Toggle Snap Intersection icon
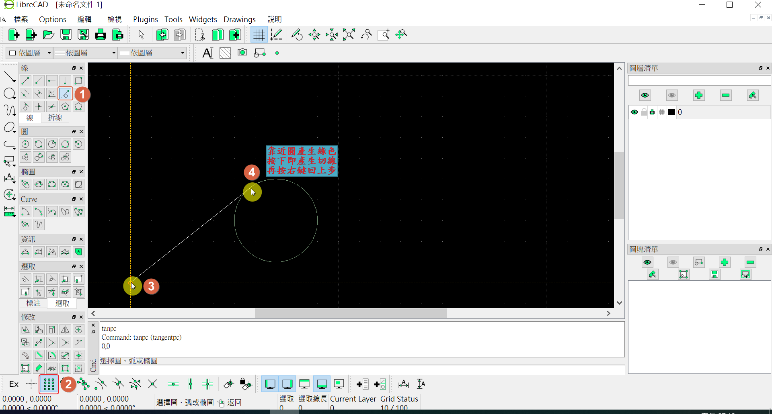Viewport: 772px width, 414px height. click(x=152, y=384)
